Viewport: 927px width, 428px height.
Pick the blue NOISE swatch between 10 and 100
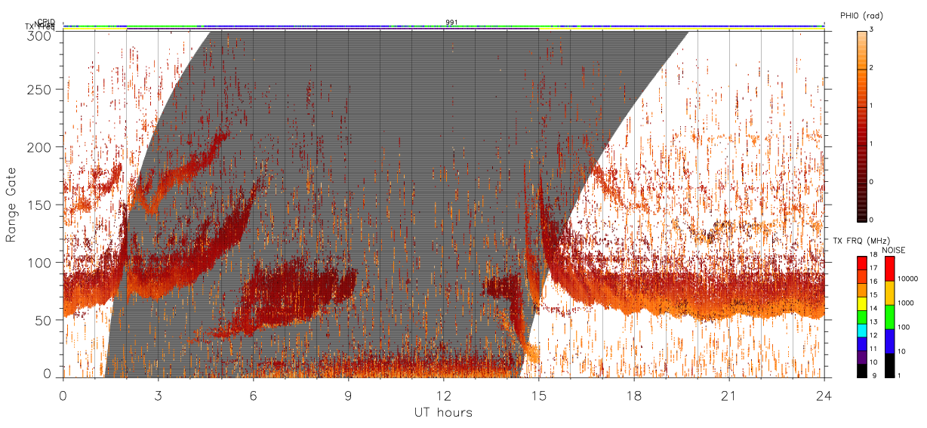coord(889,340)
